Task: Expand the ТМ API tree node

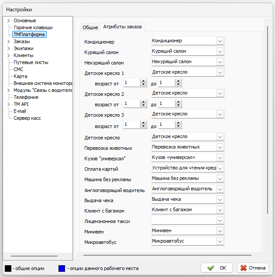Action: coord(8,104)
